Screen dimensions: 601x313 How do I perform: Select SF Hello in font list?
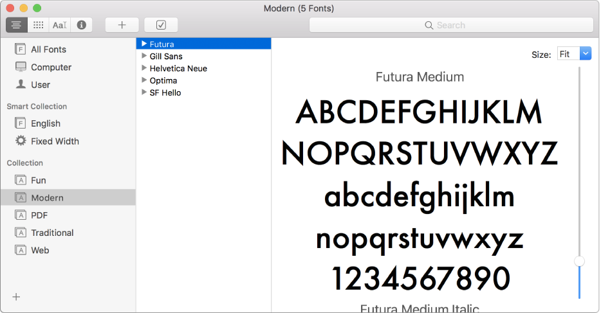click(203, 93)
